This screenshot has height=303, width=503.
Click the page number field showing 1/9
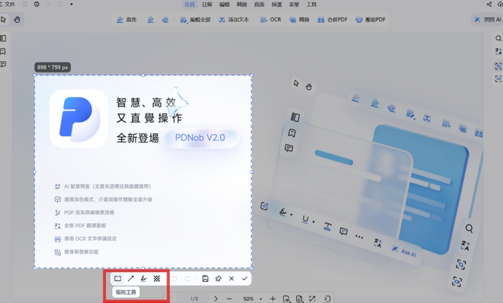[194, 299]
